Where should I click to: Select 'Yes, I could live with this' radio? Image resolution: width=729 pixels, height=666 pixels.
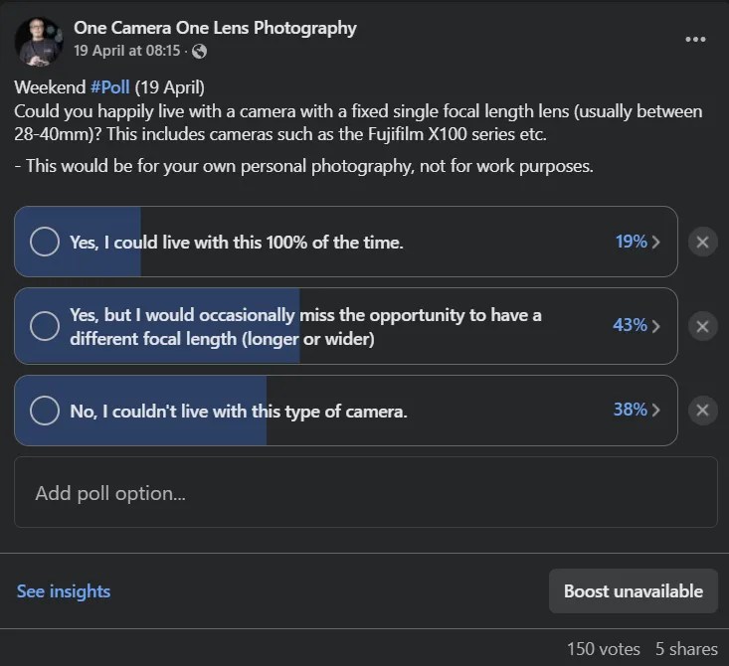tap(45, 242)
